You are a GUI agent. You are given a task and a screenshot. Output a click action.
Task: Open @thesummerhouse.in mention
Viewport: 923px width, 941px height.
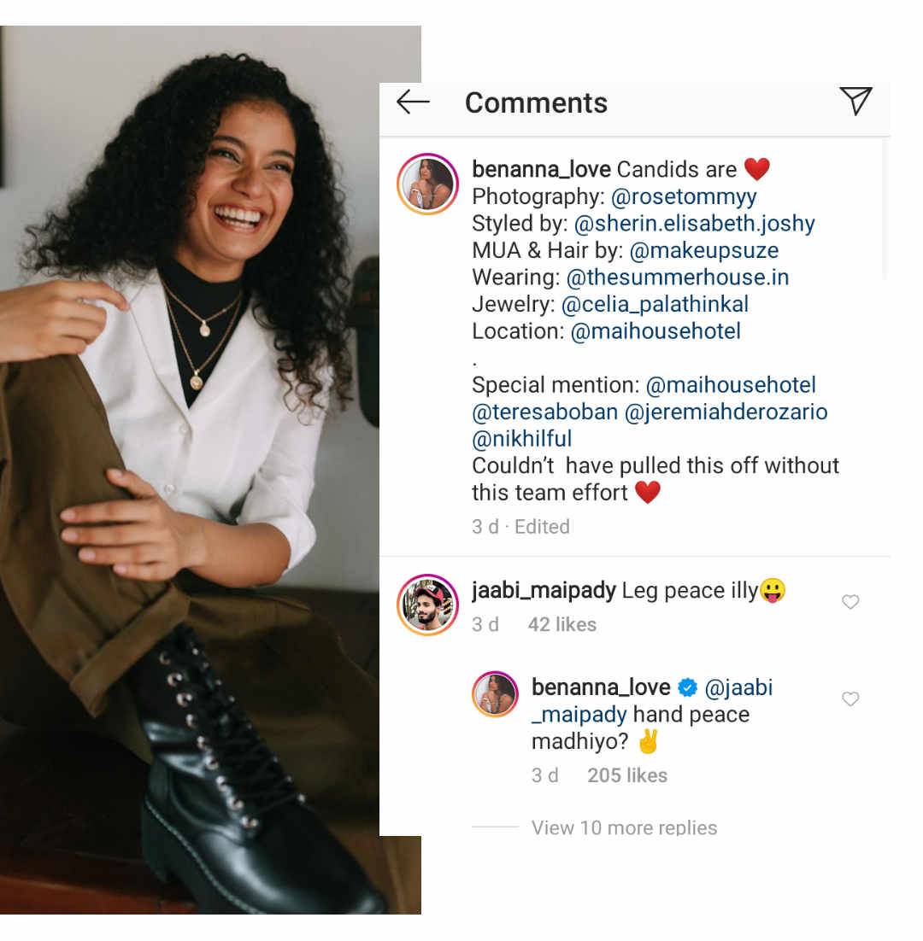(x=678, y=278)
